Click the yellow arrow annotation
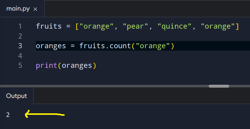This screenshot has width=250, height=129. pyautogui.click(x=45, y=114)
